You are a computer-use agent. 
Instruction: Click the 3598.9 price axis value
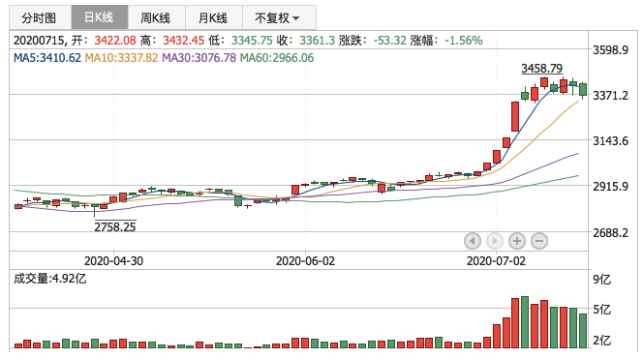611,50
